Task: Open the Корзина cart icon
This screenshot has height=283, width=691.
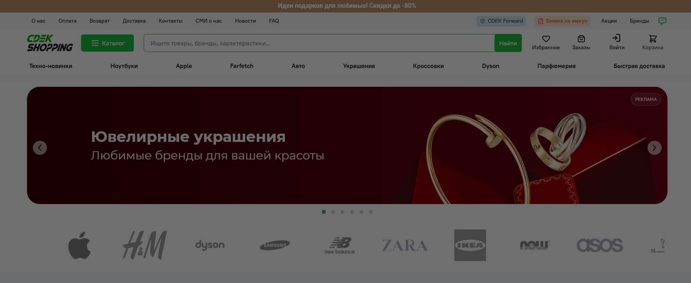Action: click(653, 39)
